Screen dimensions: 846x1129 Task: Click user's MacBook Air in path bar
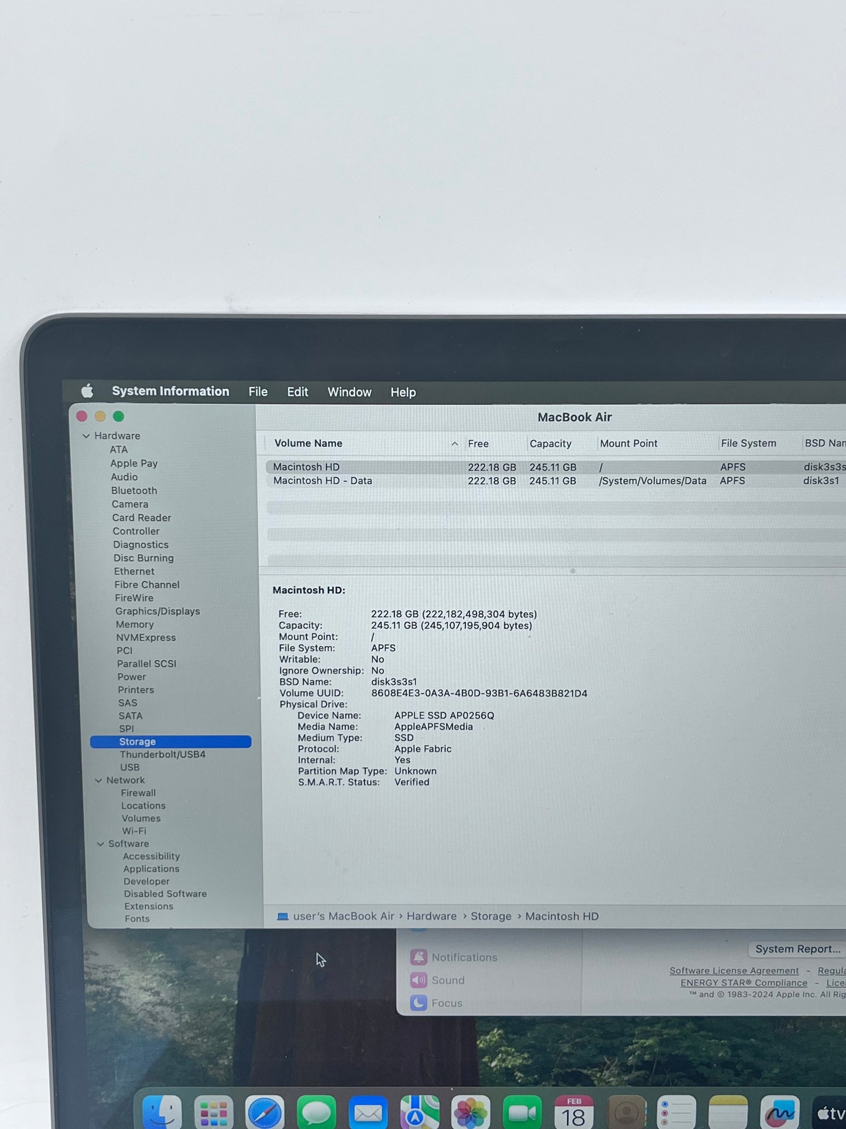pos(344,916)
